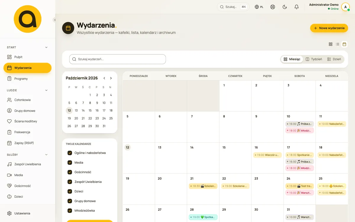Open the 10:00 Warszt... event on the 31st
This screenshot has height=222, width=355.
pos(300,217)
